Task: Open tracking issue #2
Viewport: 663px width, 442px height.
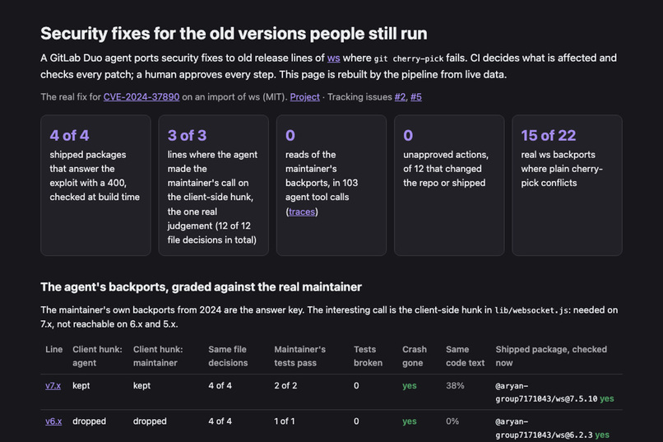Action: click(x=400, y=97)
